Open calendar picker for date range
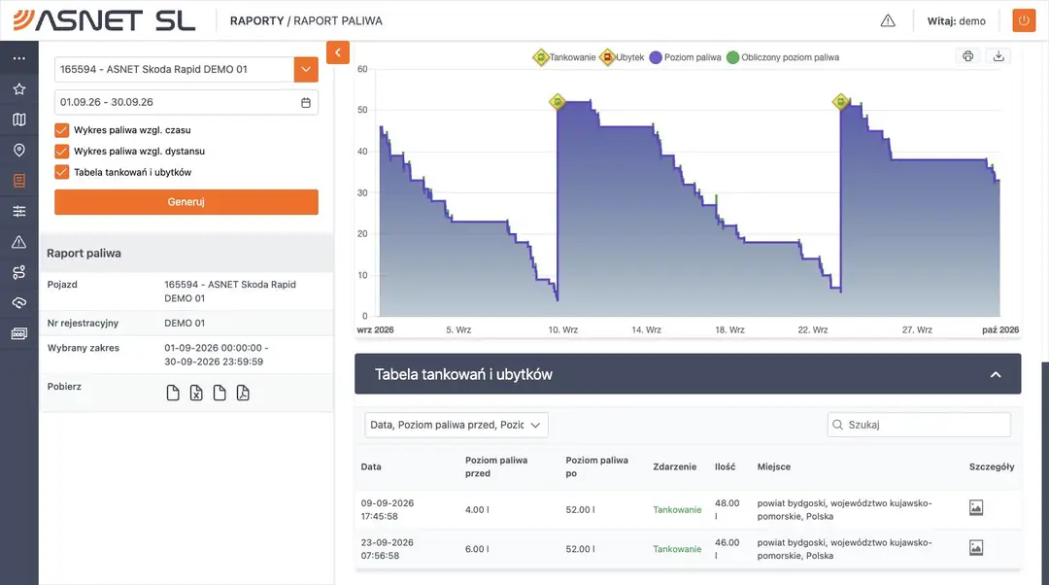 tap(306, 102)
